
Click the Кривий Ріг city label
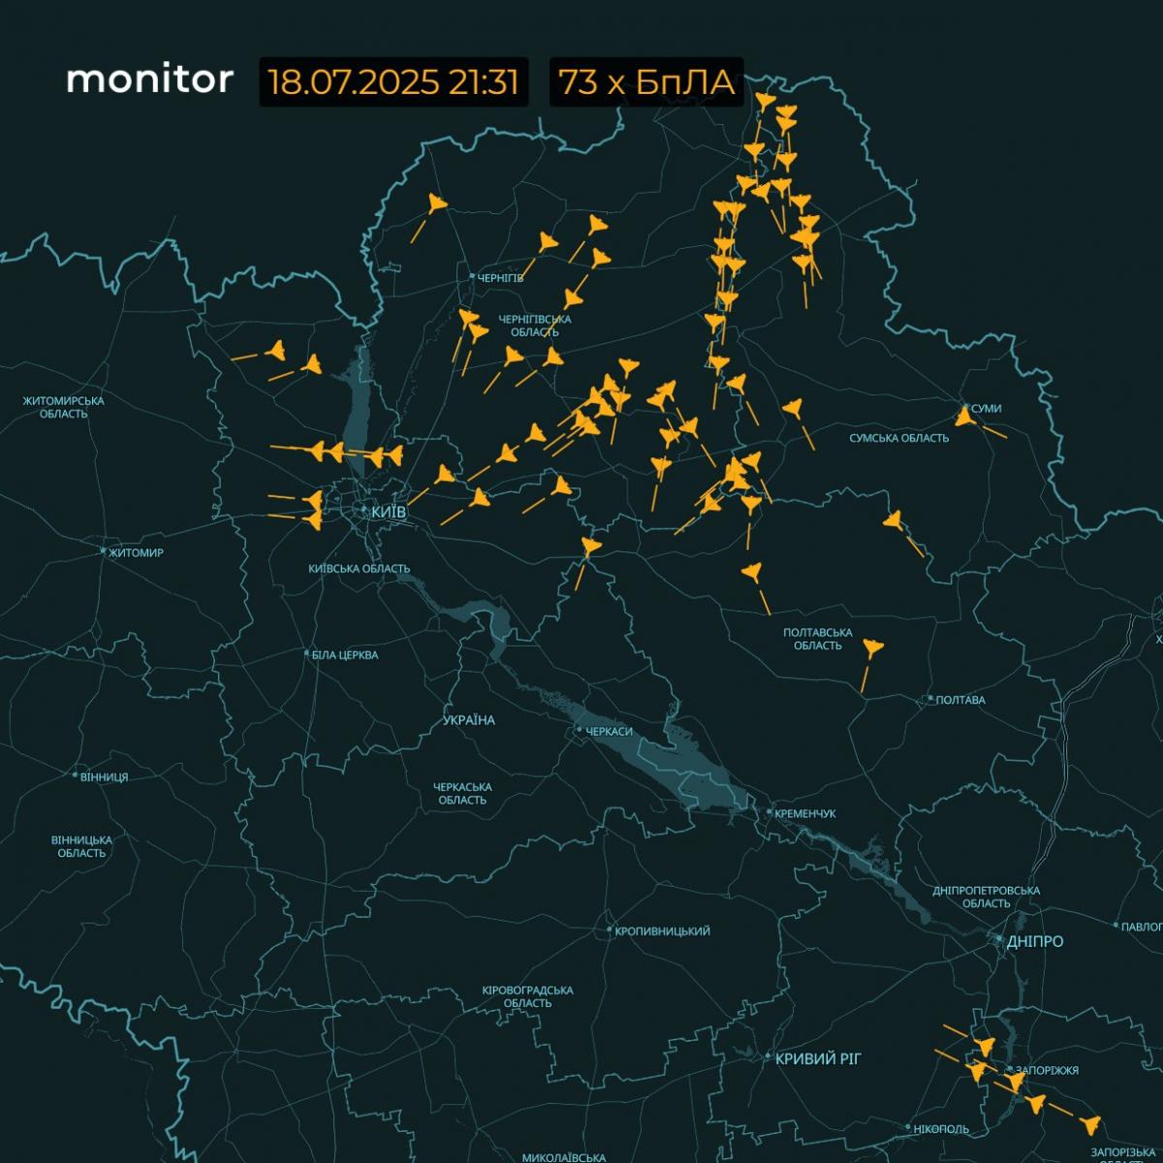point(818,1059)
